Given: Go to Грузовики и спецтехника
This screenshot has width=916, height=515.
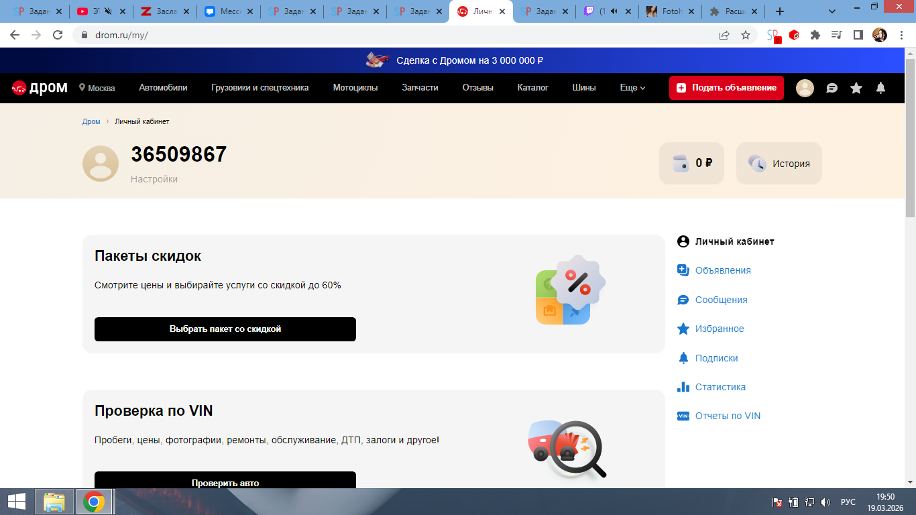Looking at the screenshot, I should click(x=260, y=88).
